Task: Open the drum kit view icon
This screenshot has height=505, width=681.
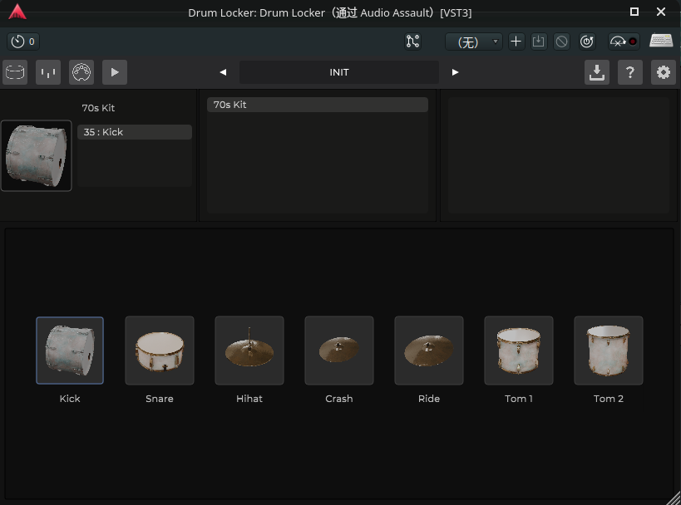Action: pyautogui.click(x=15, y=72)
